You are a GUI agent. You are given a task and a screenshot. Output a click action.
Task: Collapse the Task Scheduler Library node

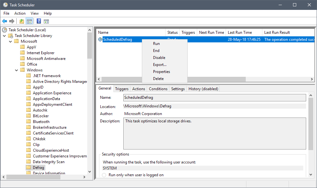[x=4, y=36]
